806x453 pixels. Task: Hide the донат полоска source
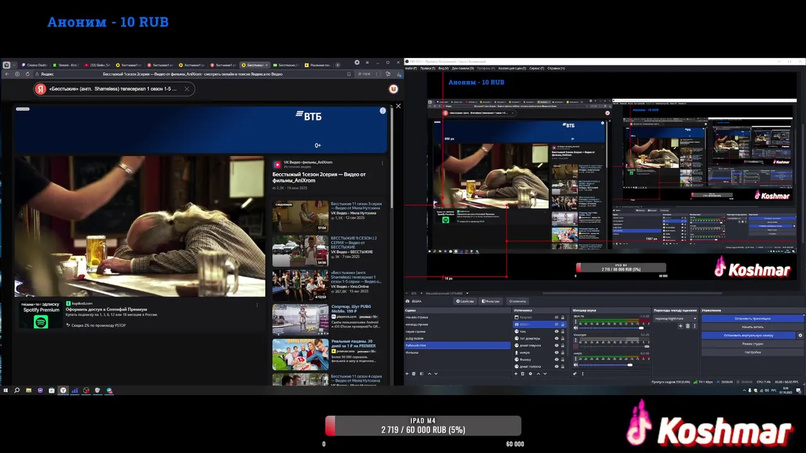click(557, 367)
